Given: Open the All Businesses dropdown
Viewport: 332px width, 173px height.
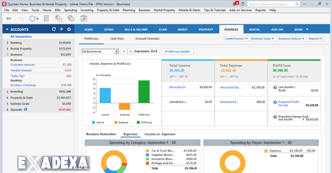Looking at the screenshot, I should pos(100,51).
